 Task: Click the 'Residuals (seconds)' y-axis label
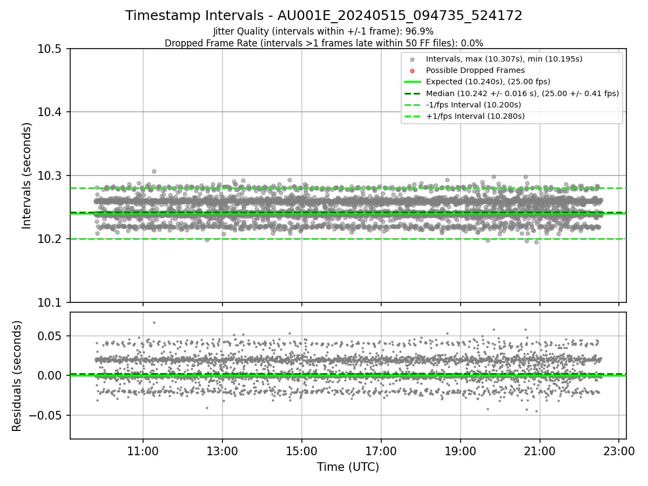pos(17,376)
